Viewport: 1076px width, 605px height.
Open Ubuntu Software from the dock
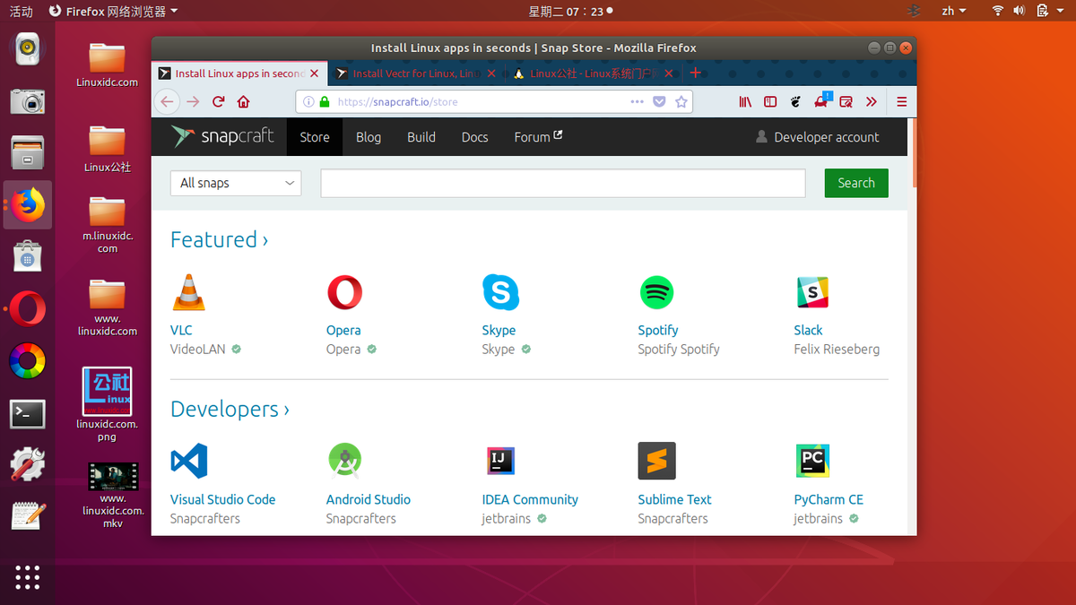tap(27, 258)
